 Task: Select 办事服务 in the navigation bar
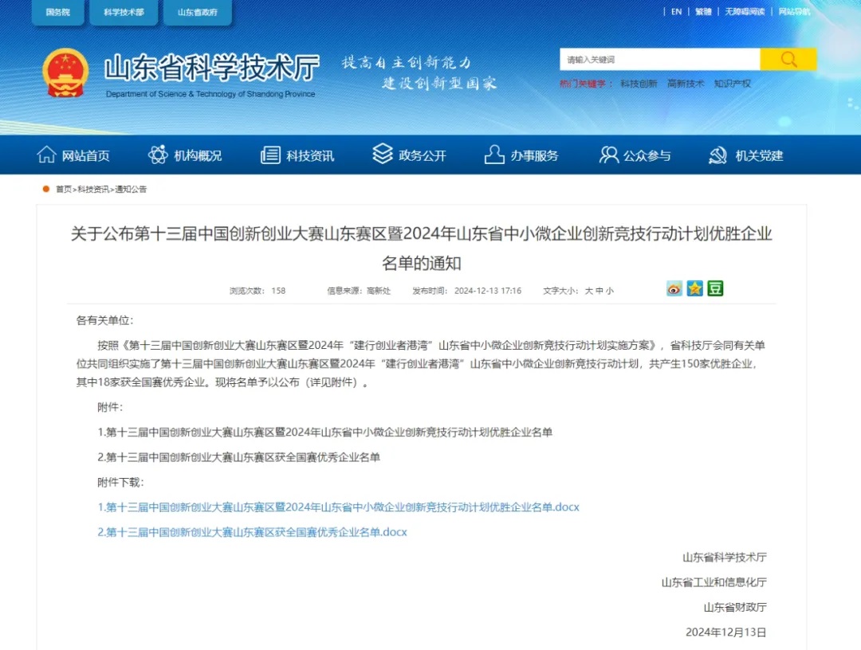pos(521,155)
